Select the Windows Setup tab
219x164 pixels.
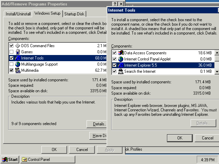click(48, 13)
